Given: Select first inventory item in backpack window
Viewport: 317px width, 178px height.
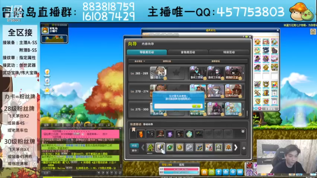Looking at the screenshot, I should point(257,42).
